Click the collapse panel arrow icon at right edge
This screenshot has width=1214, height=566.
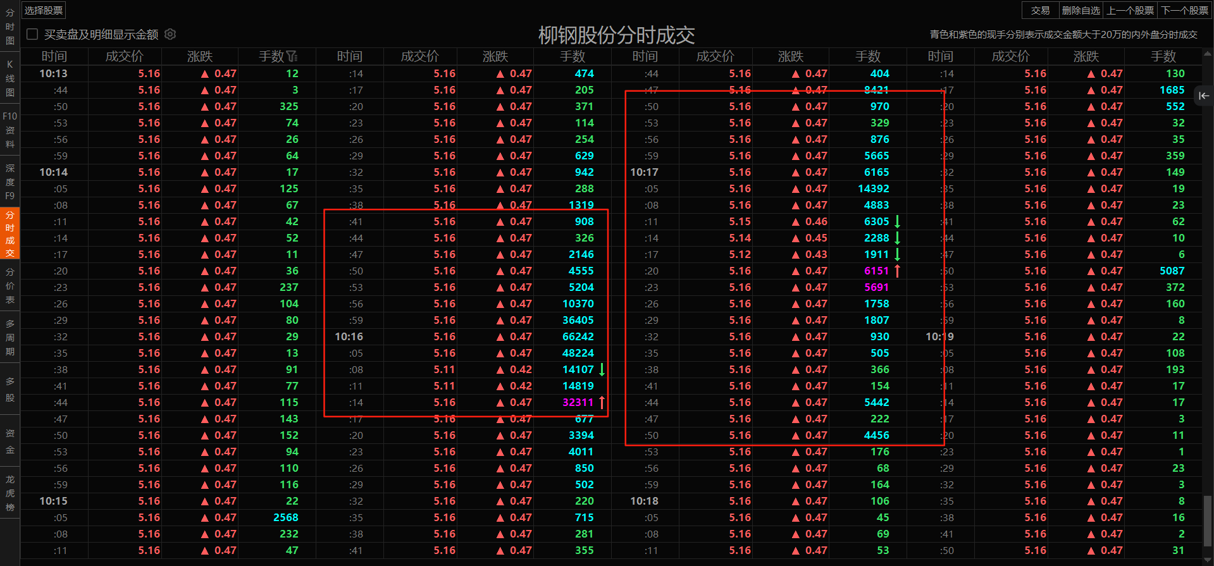coord(1204,95)
